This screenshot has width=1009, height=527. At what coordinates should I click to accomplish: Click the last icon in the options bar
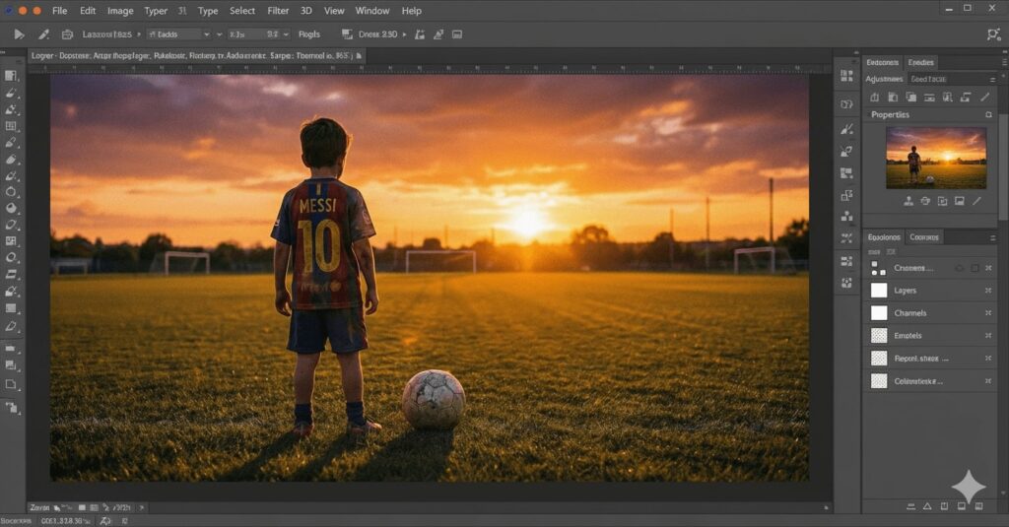457,34
